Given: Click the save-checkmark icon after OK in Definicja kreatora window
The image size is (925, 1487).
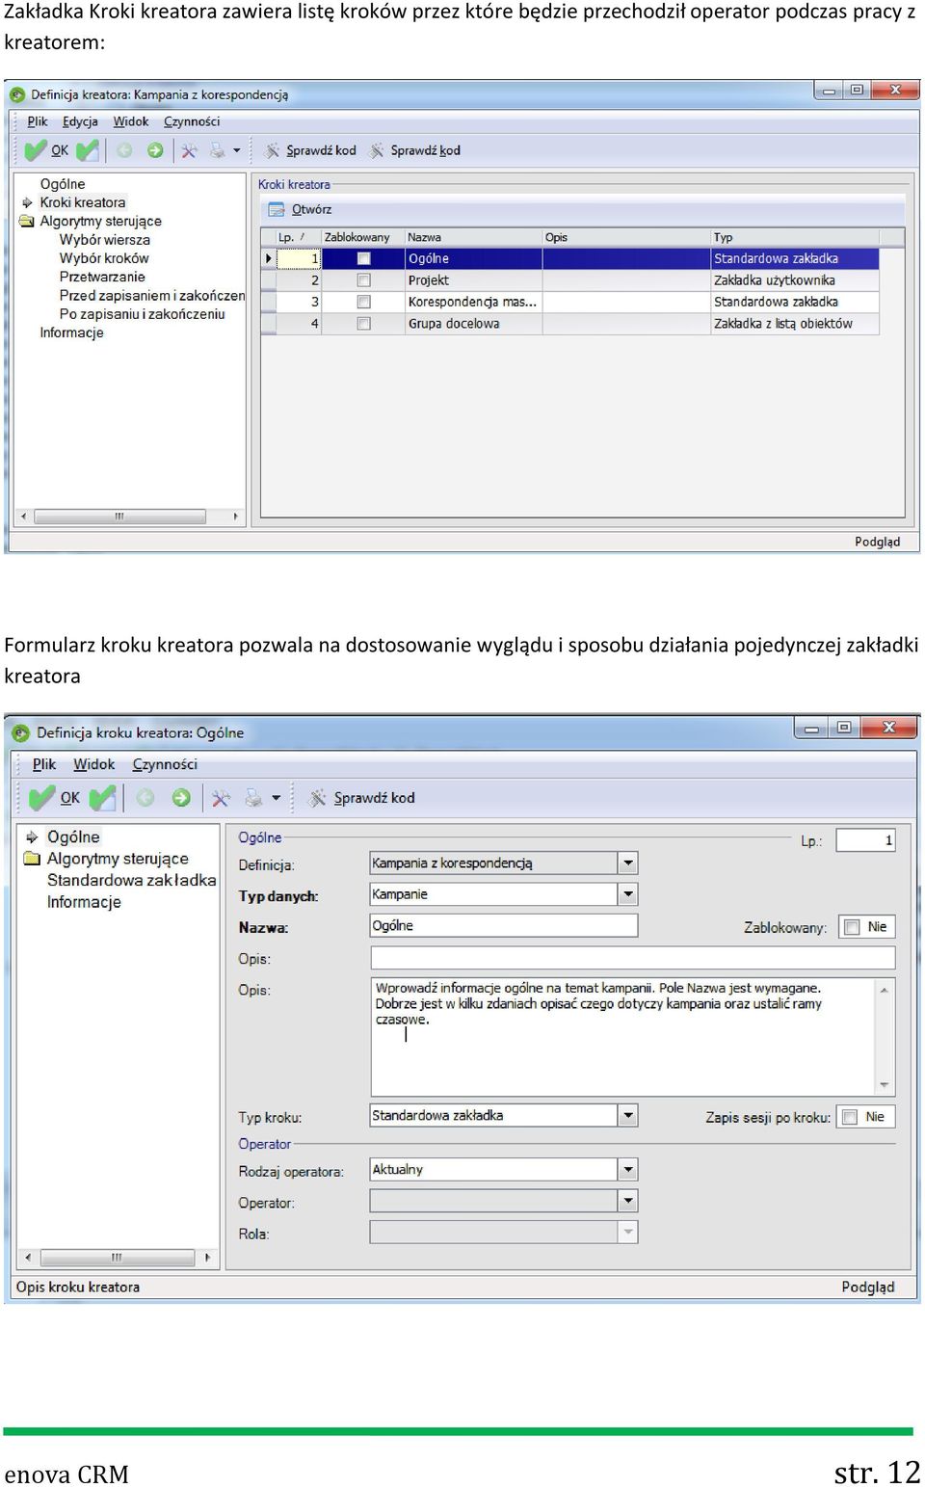Looking at the screenshot, I should click(87, 150).
